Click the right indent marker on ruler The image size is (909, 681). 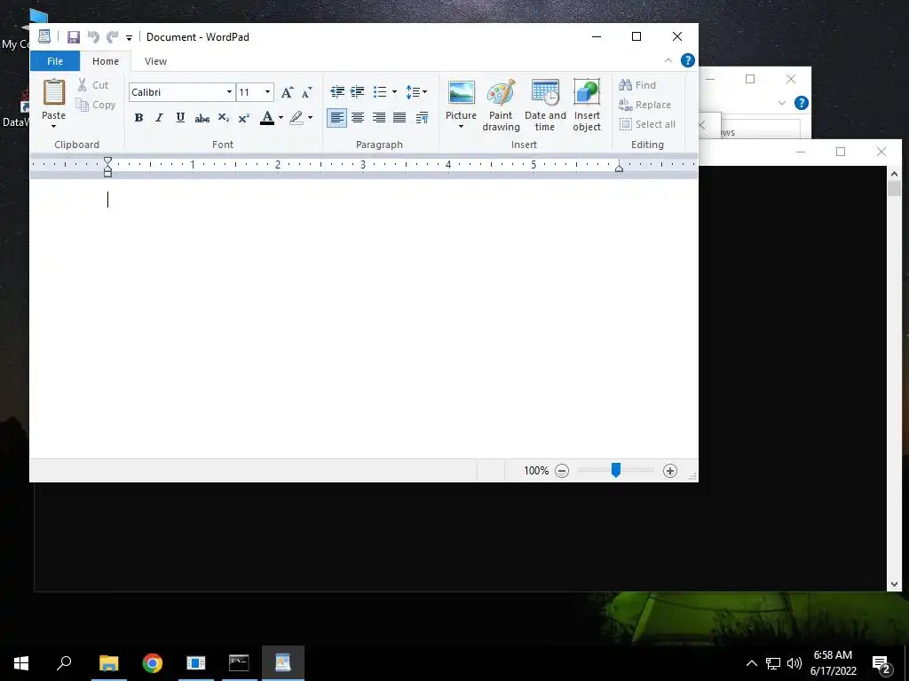[619, 168]
